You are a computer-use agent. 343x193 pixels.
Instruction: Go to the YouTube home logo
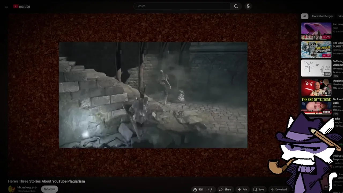tap(21, 6)
